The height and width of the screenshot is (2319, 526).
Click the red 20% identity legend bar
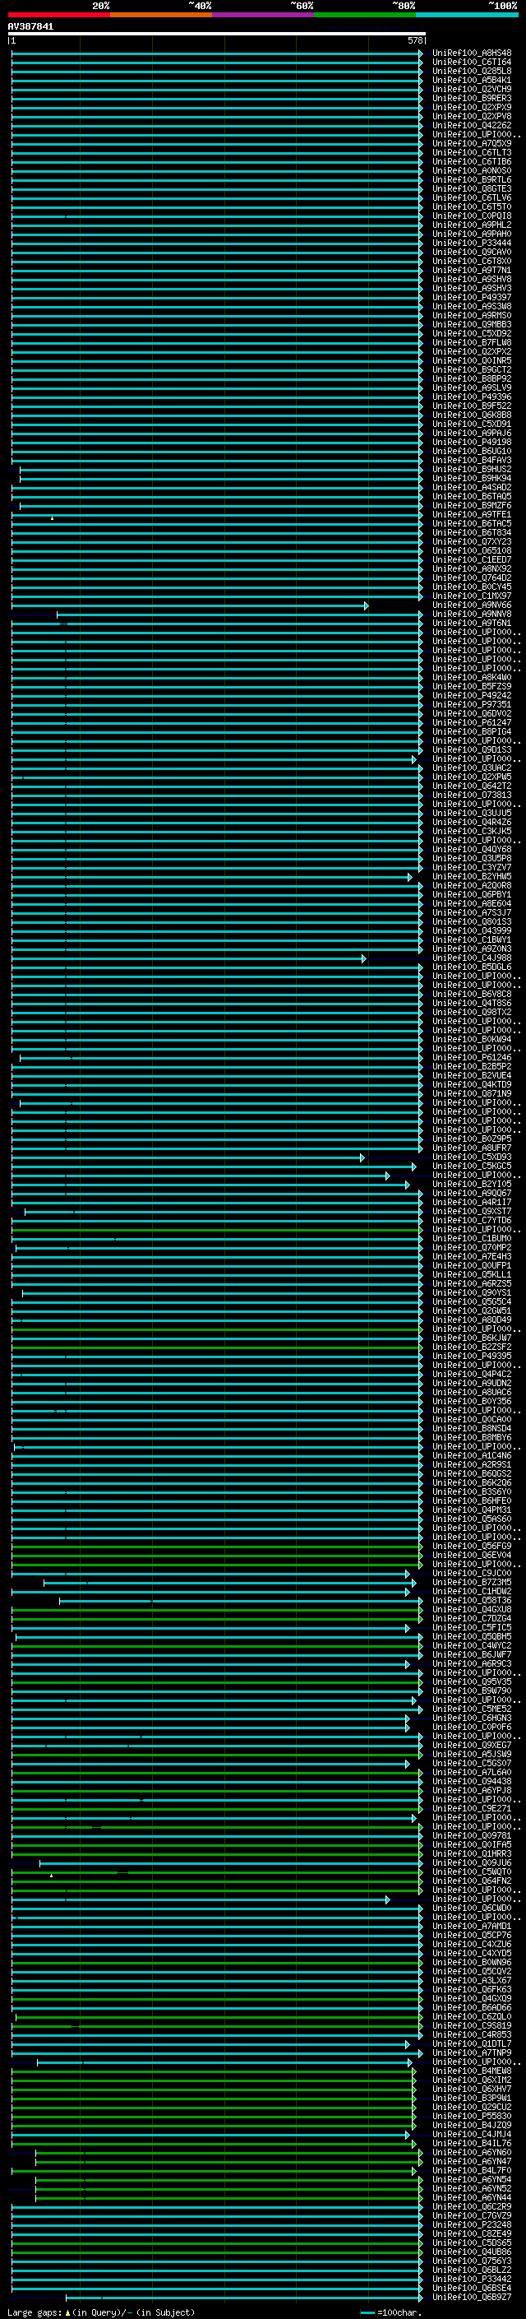point(58,16)
